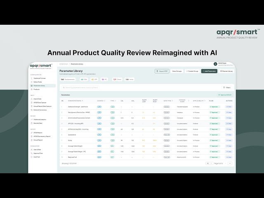Viewport: 264px width, 198px height.
Task: Click the Approval Flow sidebar icon
Action: pos(32,153)
